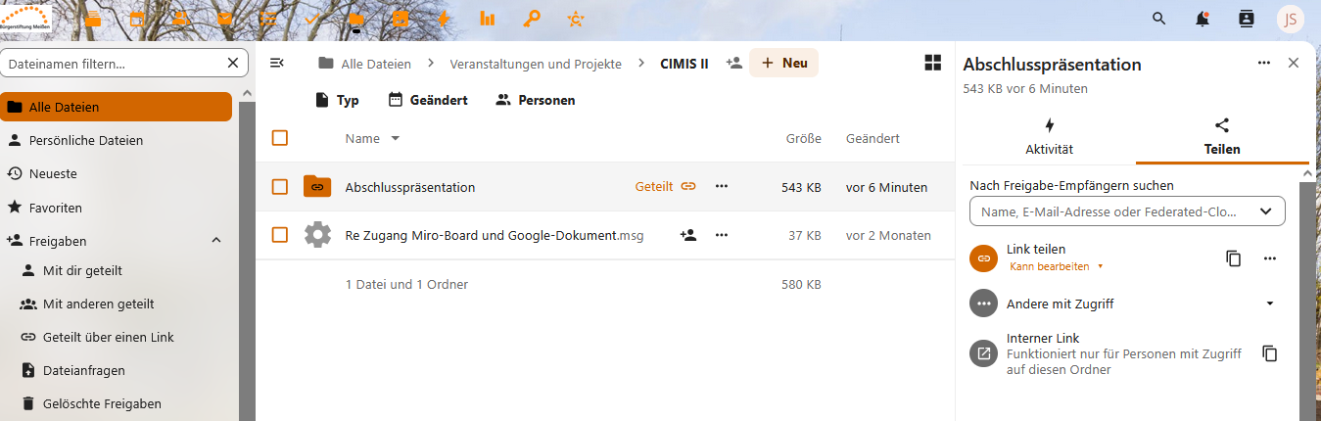Image resolution: width=1321 pixels, height=421 pixels.
Task: Open the contacts menu icon
Action: 1246,19
